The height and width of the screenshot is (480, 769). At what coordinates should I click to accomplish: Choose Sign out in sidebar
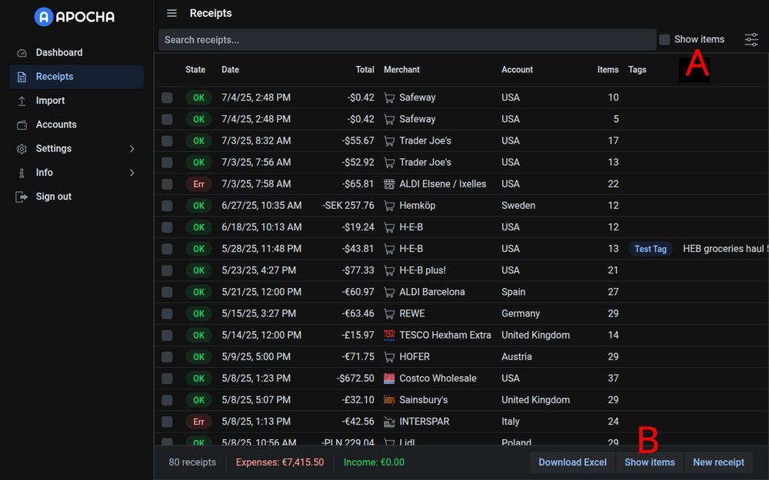(x=76, y=197)
